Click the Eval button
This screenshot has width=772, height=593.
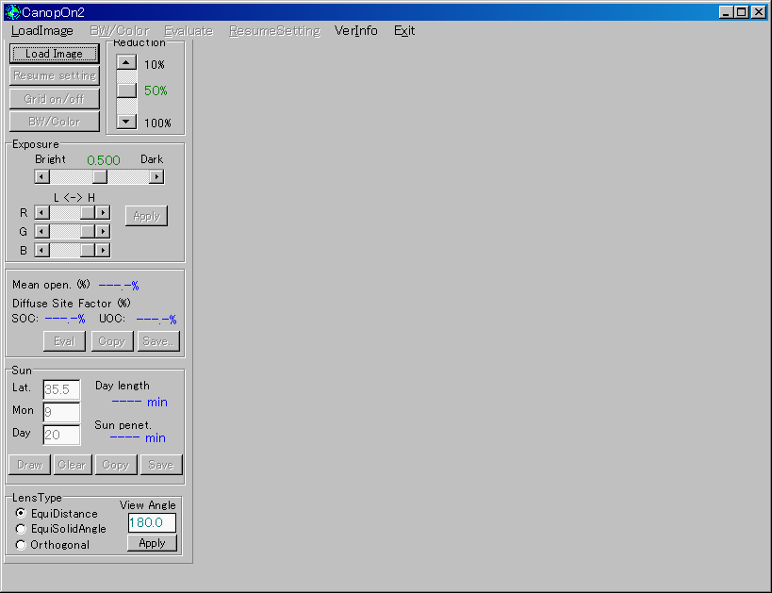point(64,341)
